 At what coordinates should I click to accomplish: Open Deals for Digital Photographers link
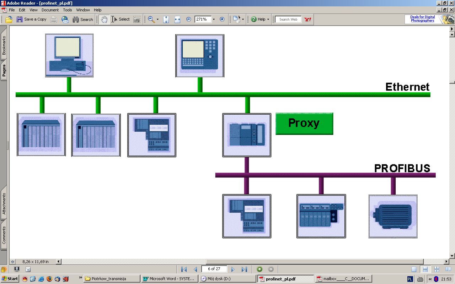click(422, 19)
